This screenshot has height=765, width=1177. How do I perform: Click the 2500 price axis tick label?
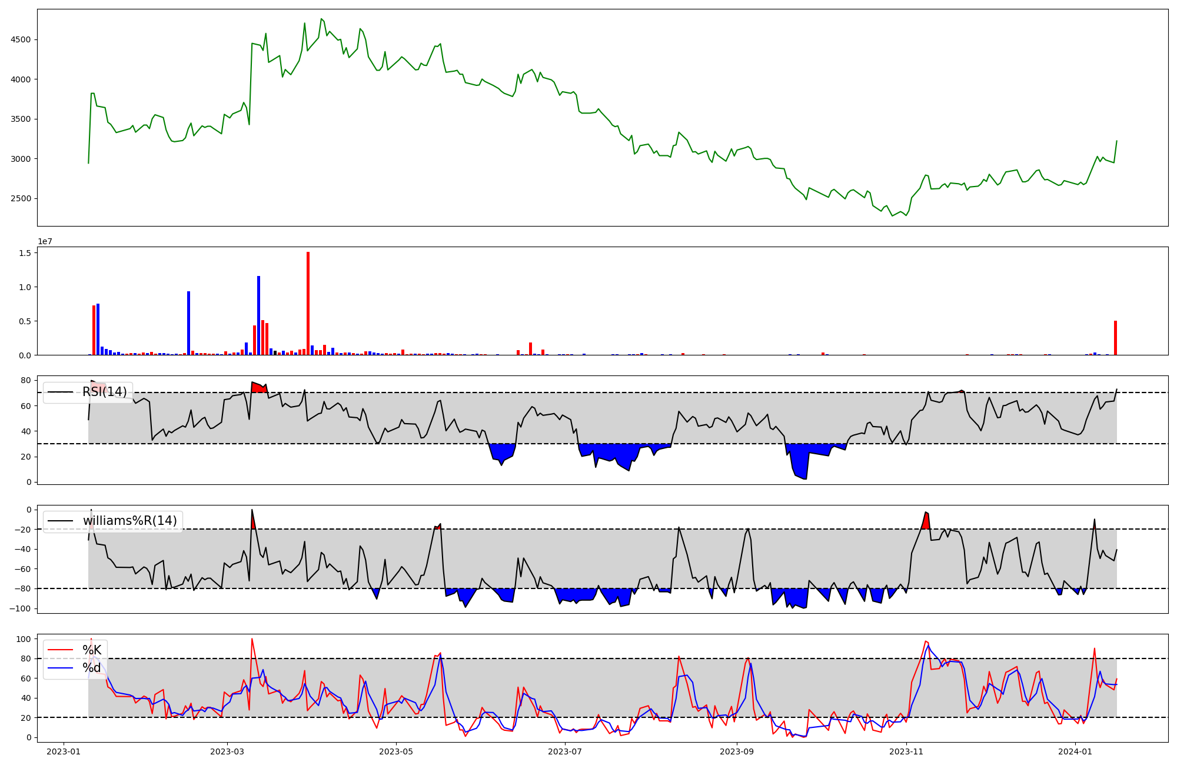click(21, 199)
